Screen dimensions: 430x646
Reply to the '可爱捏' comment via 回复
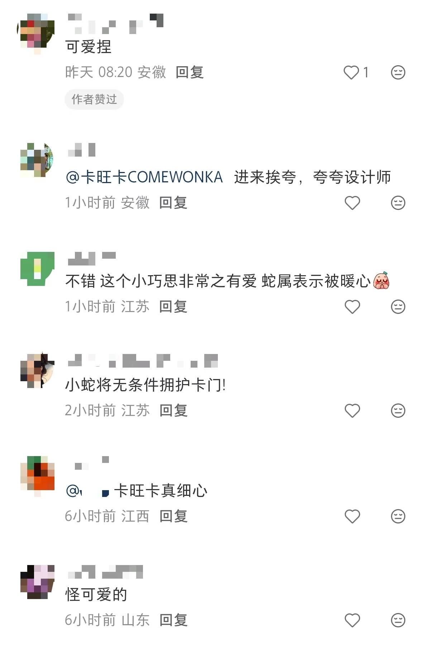(190, 72)
